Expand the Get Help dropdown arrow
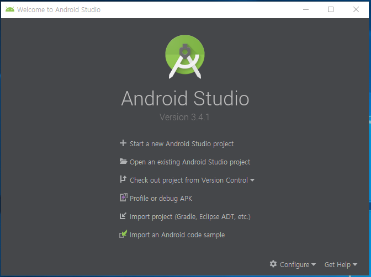The width and height of the screenshot is (371, 277). tap(355, 264)
